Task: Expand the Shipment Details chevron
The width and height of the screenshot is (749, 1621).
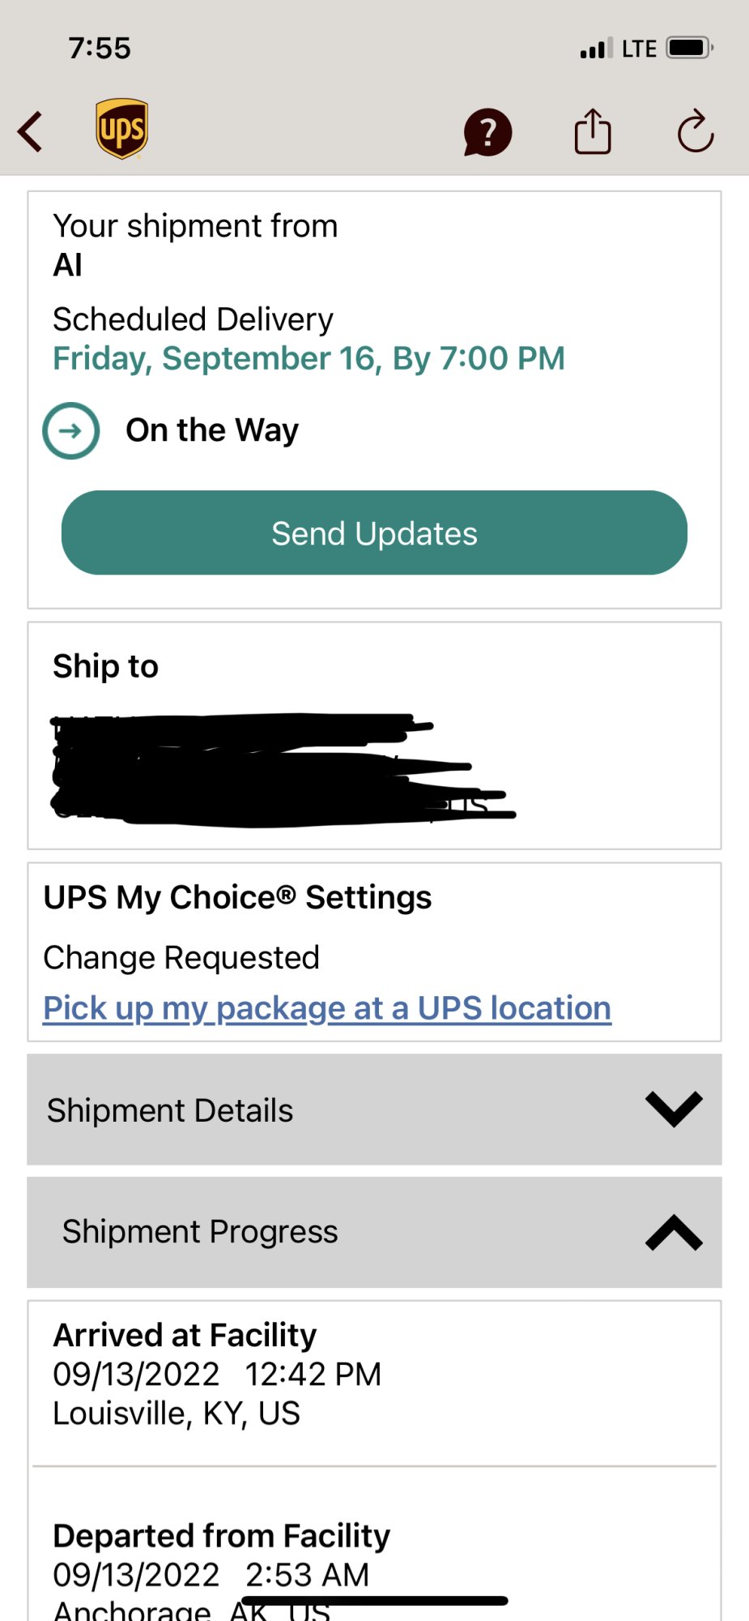Action: [674, 1110]
